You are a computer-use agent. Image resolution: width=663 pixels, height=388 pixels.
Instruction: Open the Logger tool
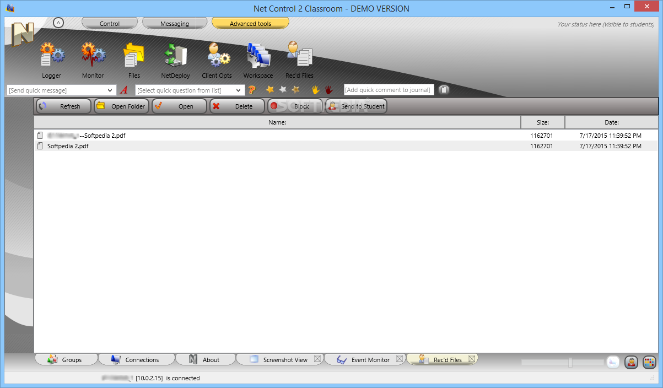tap(52, 60)
